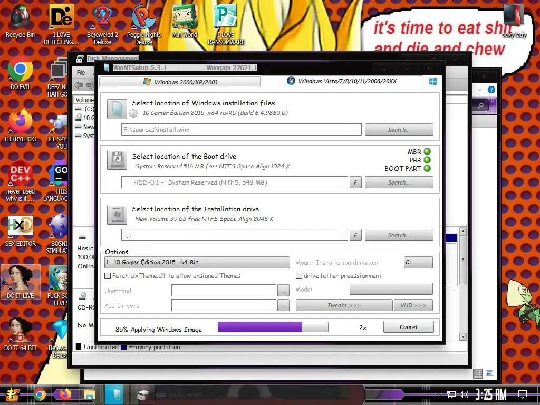Screen dimensions: 540x405
Task: Click the Boot drive path field
Action: tap(235, 182)
